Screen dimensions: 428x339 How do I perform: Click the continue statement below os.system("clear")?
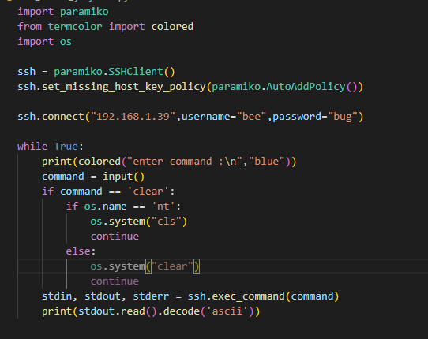pos(115,281)
